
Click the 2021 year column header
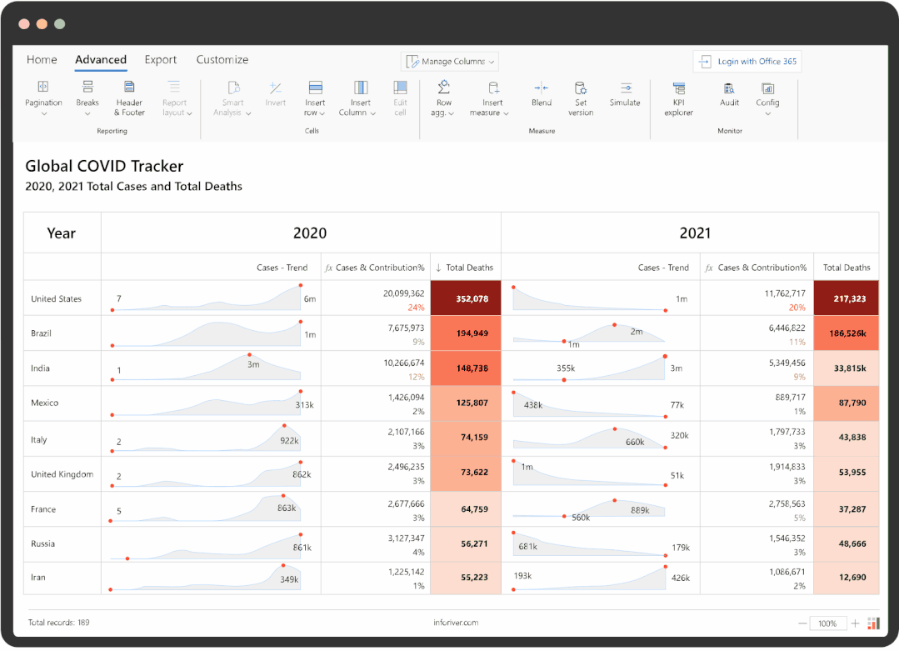691,233
